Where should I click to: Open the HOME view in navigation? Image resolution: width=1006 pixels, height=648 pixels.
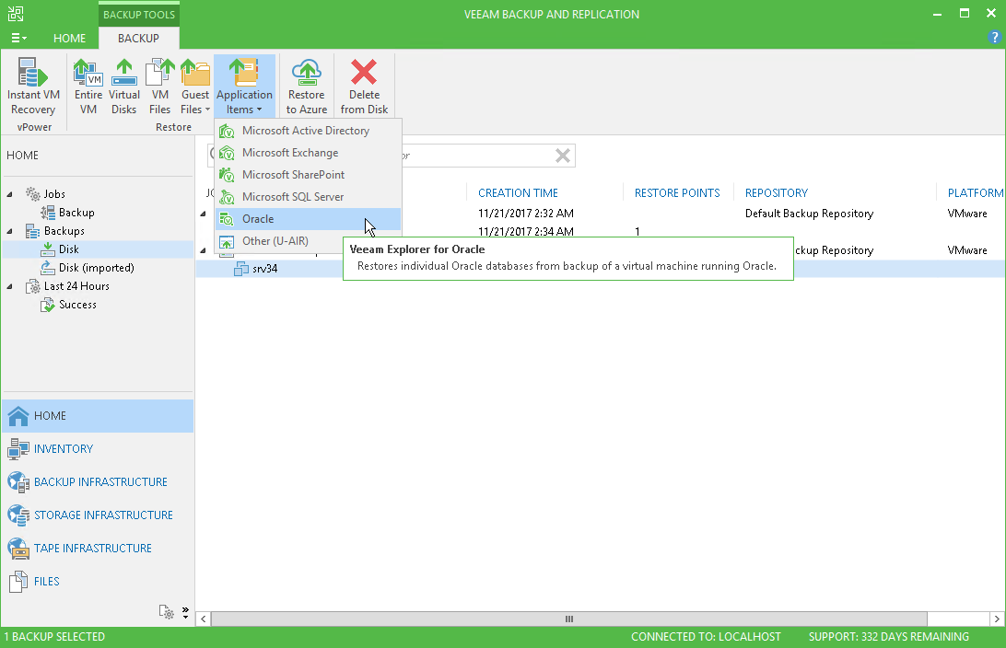pyautogui.click(x=99, y=416)
